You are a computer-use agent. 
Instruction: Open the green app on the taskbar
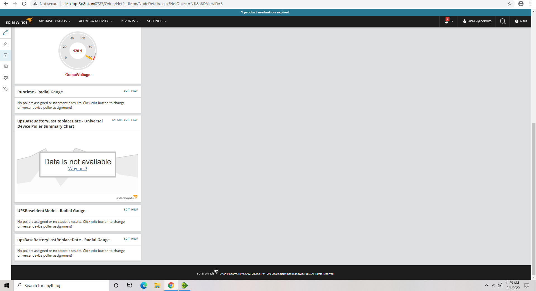(185, 285)
